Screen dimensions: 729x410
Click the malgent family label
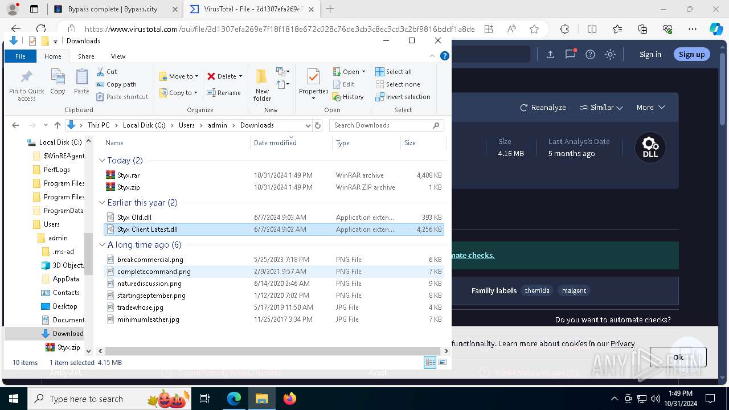(574, 290)
